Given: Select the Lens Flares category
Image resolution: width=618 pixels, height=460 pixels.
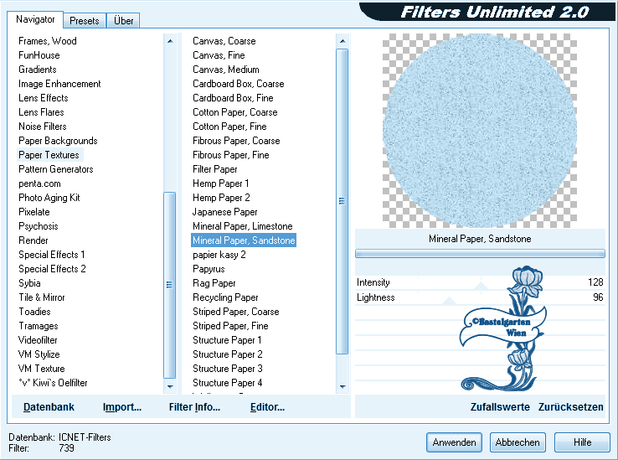Looking at the screenshot, I should click(41, 112).
